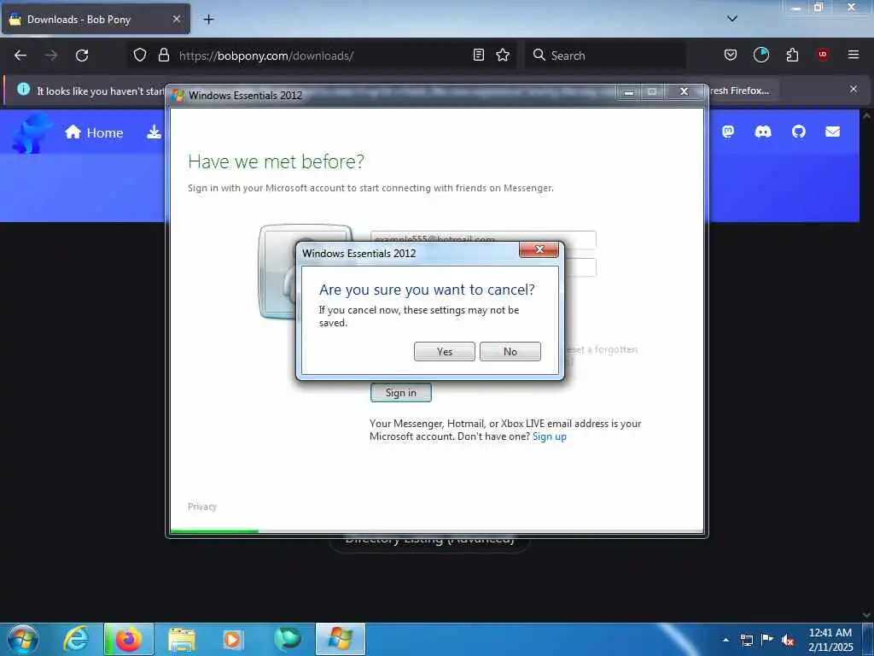Open the Windows Start button
Viewport: 874px width, 656px height.
23,639
